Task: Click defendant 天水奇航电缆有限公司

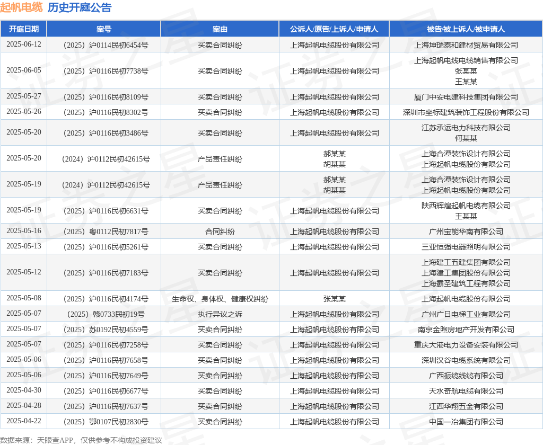Action: pyautogui.click(x=466, y=390)
